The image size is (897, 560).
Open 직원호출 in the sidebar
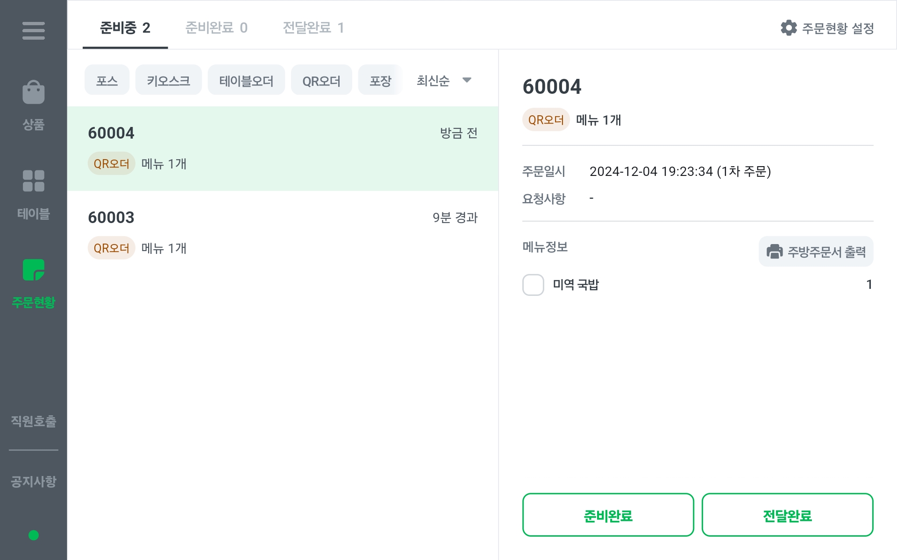tap(33, 421)
